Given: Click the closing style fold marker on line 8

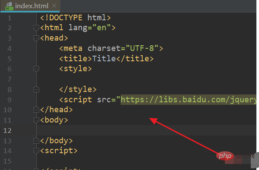Looking at the screenshot, I should (36, 89).
